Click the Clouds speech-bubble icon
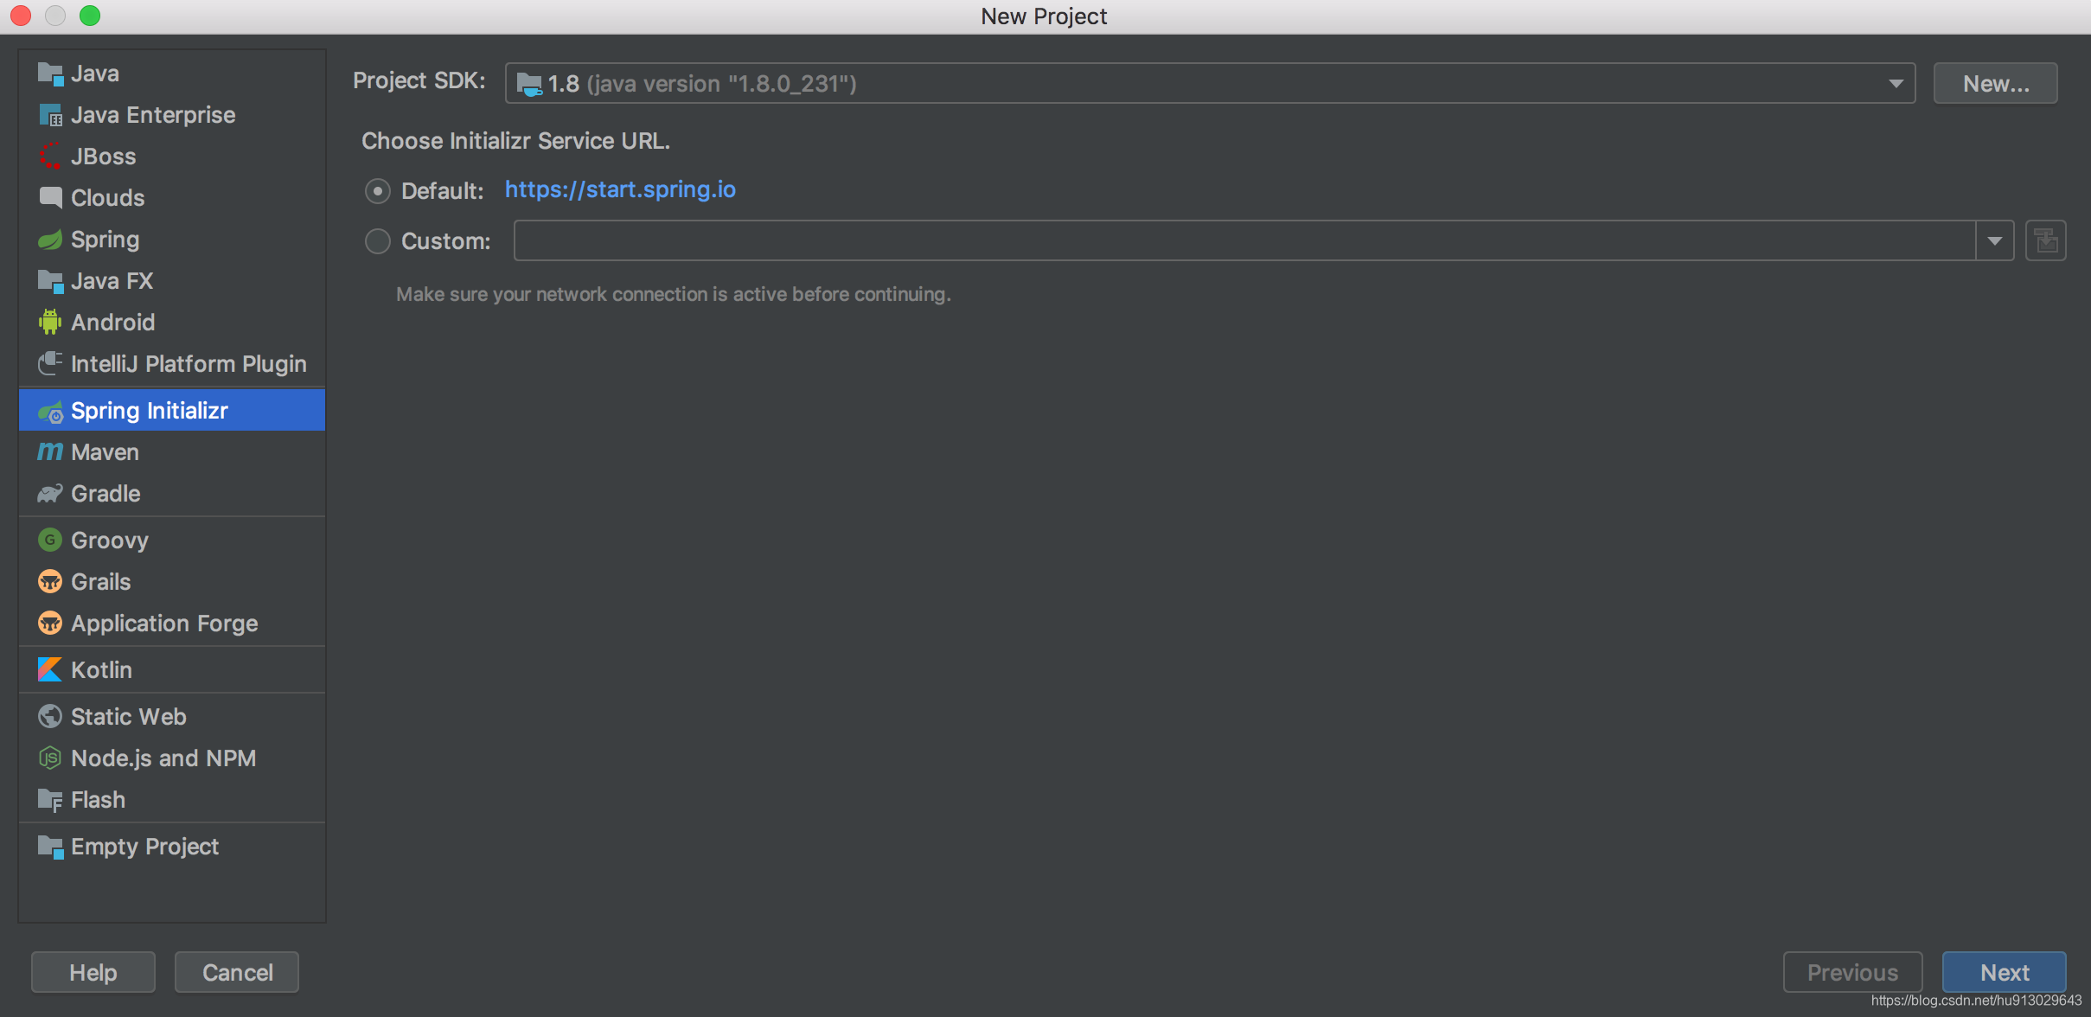The height and width of the screenshot is (1017, 2091). point(50,198)
